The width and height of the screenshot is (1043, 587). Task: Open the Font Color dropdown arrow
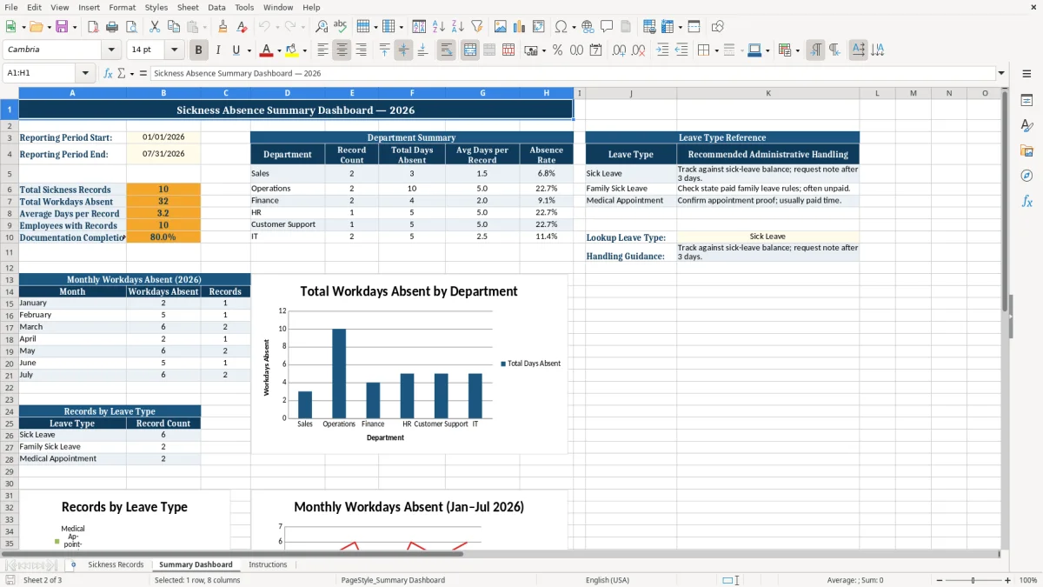(278, 50)
